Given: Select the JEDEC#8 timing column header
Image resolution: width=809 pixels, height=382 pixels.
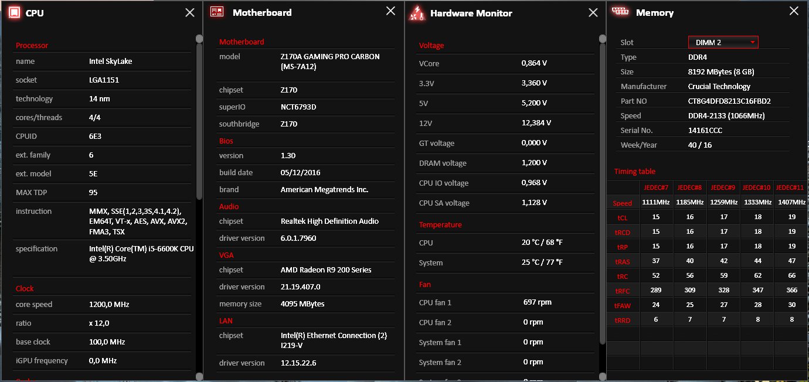Looking at the screenshot, I should (x=689, y=187).
